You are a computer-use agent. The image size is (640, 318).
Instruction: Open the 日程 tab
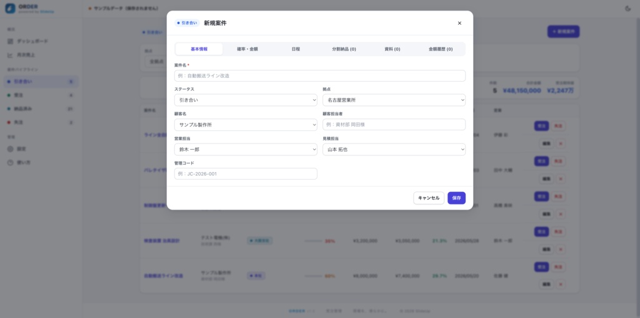point(296,49)
